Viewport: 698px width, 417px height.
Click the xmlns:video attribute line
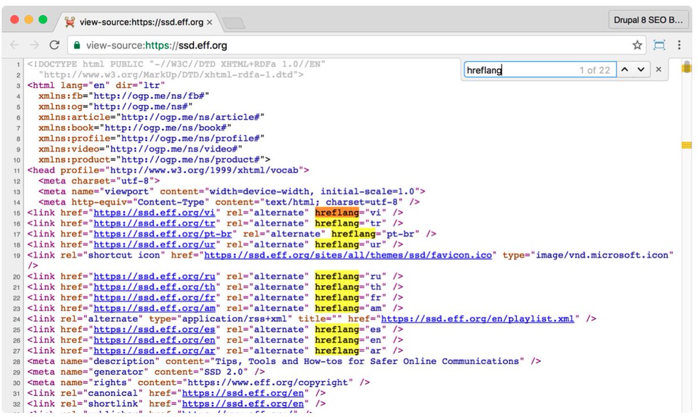pos(140,149)
